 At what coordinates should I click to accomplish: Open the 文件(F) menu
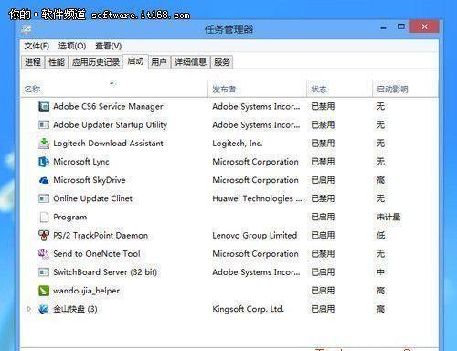(x=37, y=46)
